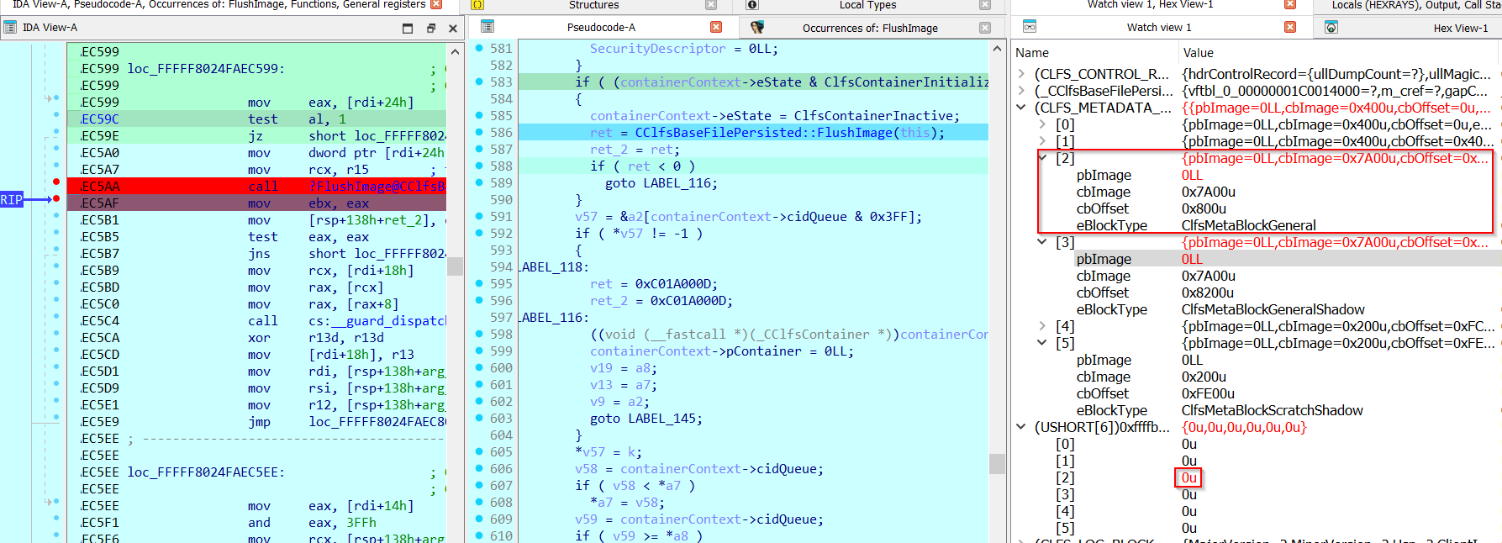Screen dimensions: 1502x543
Task: Toggle breakpoint dot on pseudocode line 583
Action: 479,82
